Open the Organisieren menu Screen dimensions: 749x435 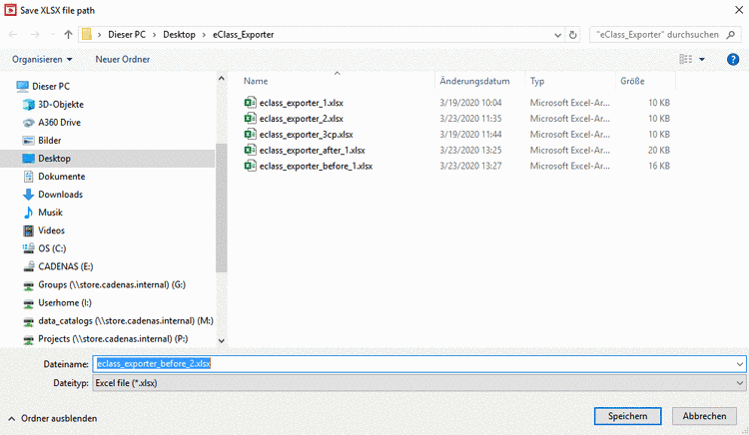[x=42, y=59]
